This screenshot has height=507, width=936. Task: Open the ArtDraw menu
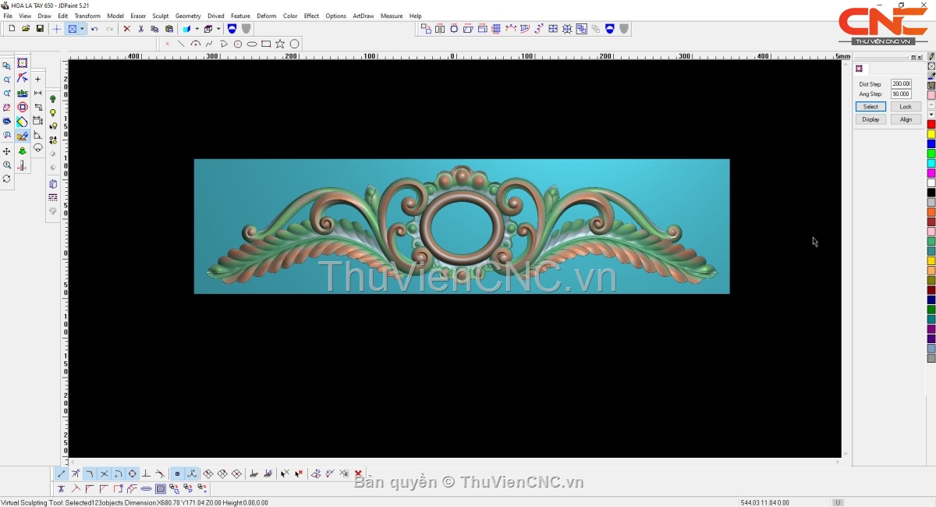click(x=363, y=16)
